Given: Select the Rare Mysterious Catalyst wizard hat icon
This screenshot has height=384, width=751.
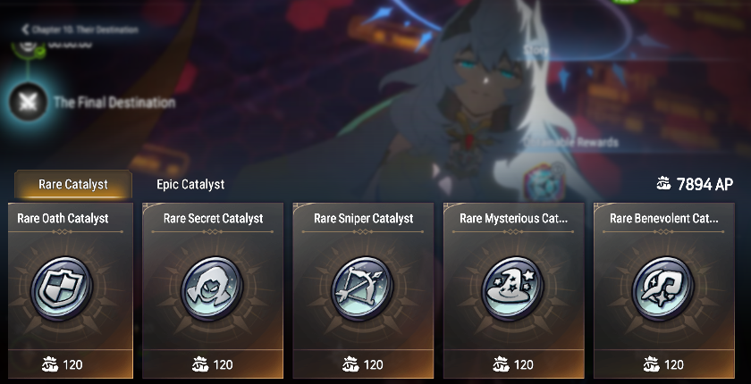Looking at the screenshot, I should 513,288.
